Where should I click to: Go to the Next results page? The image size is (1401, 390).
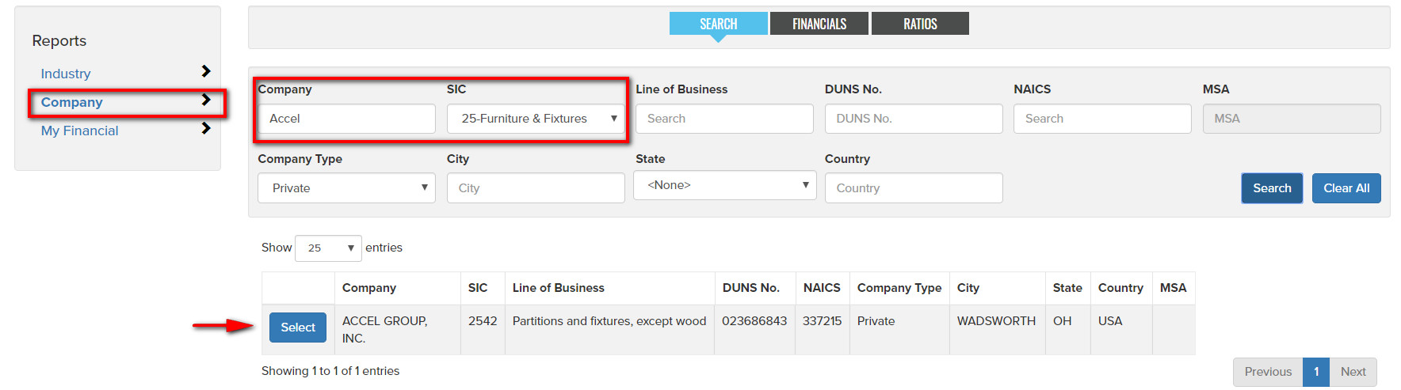point(1353,372)
